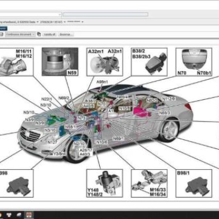The height and width of the screenshot is (219, 219).
Task: Open the Y148 Y148/2 valve thumbnail
Action: tap(105, 183)
